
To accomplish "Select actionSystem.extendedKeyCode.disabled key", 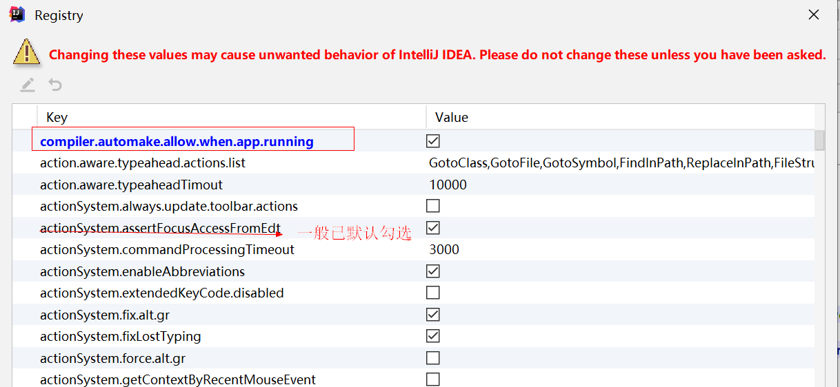I will click(162, 293).
